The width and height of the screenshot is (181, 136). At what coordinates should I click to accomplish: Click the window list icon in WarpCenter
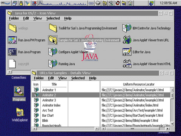(15, 3)
